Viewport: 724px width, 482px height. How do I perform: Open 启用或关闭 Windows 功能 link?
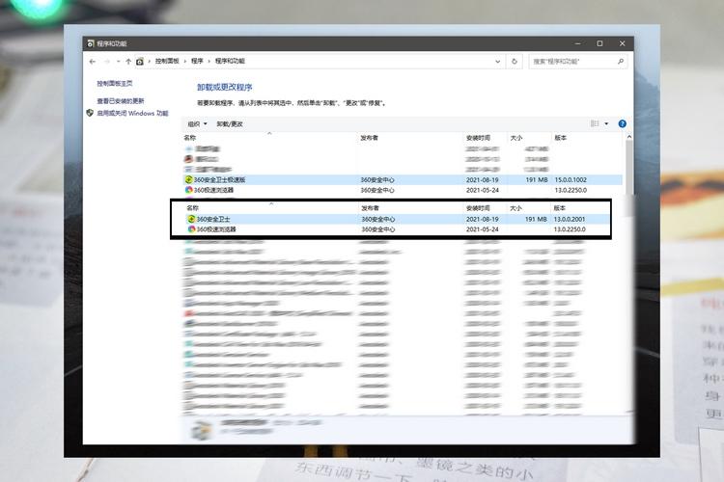132,113
